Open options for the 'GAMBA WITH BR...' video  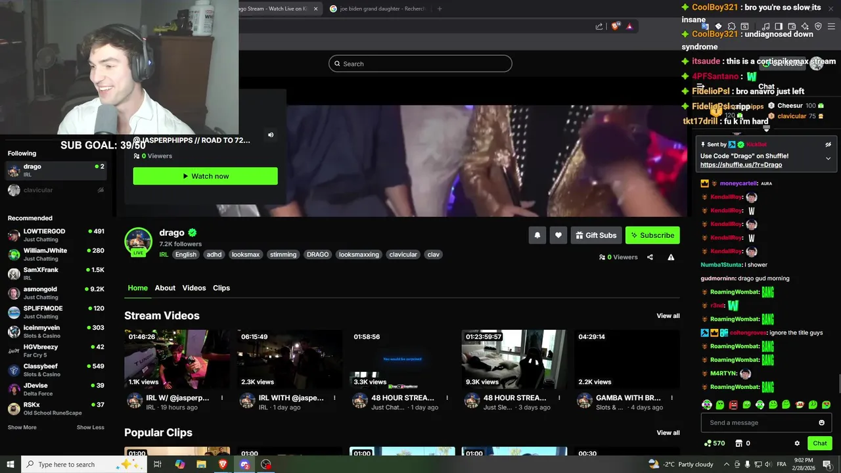coord(671,397)
